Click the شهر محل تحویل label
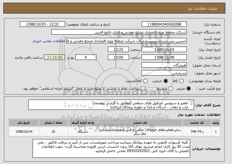 pyautogui.click(x=207, y=73)
